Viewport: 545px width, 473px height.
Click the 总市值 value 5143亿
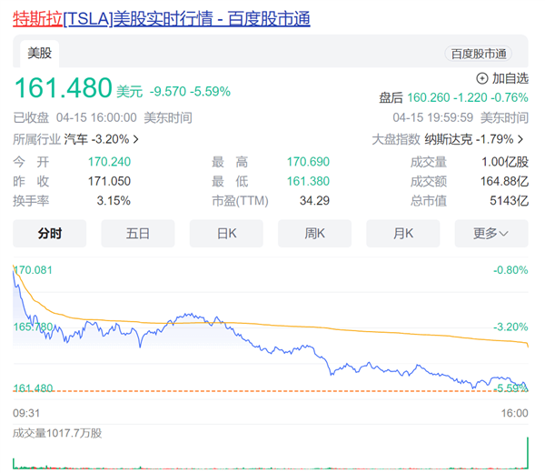(510, 201)
